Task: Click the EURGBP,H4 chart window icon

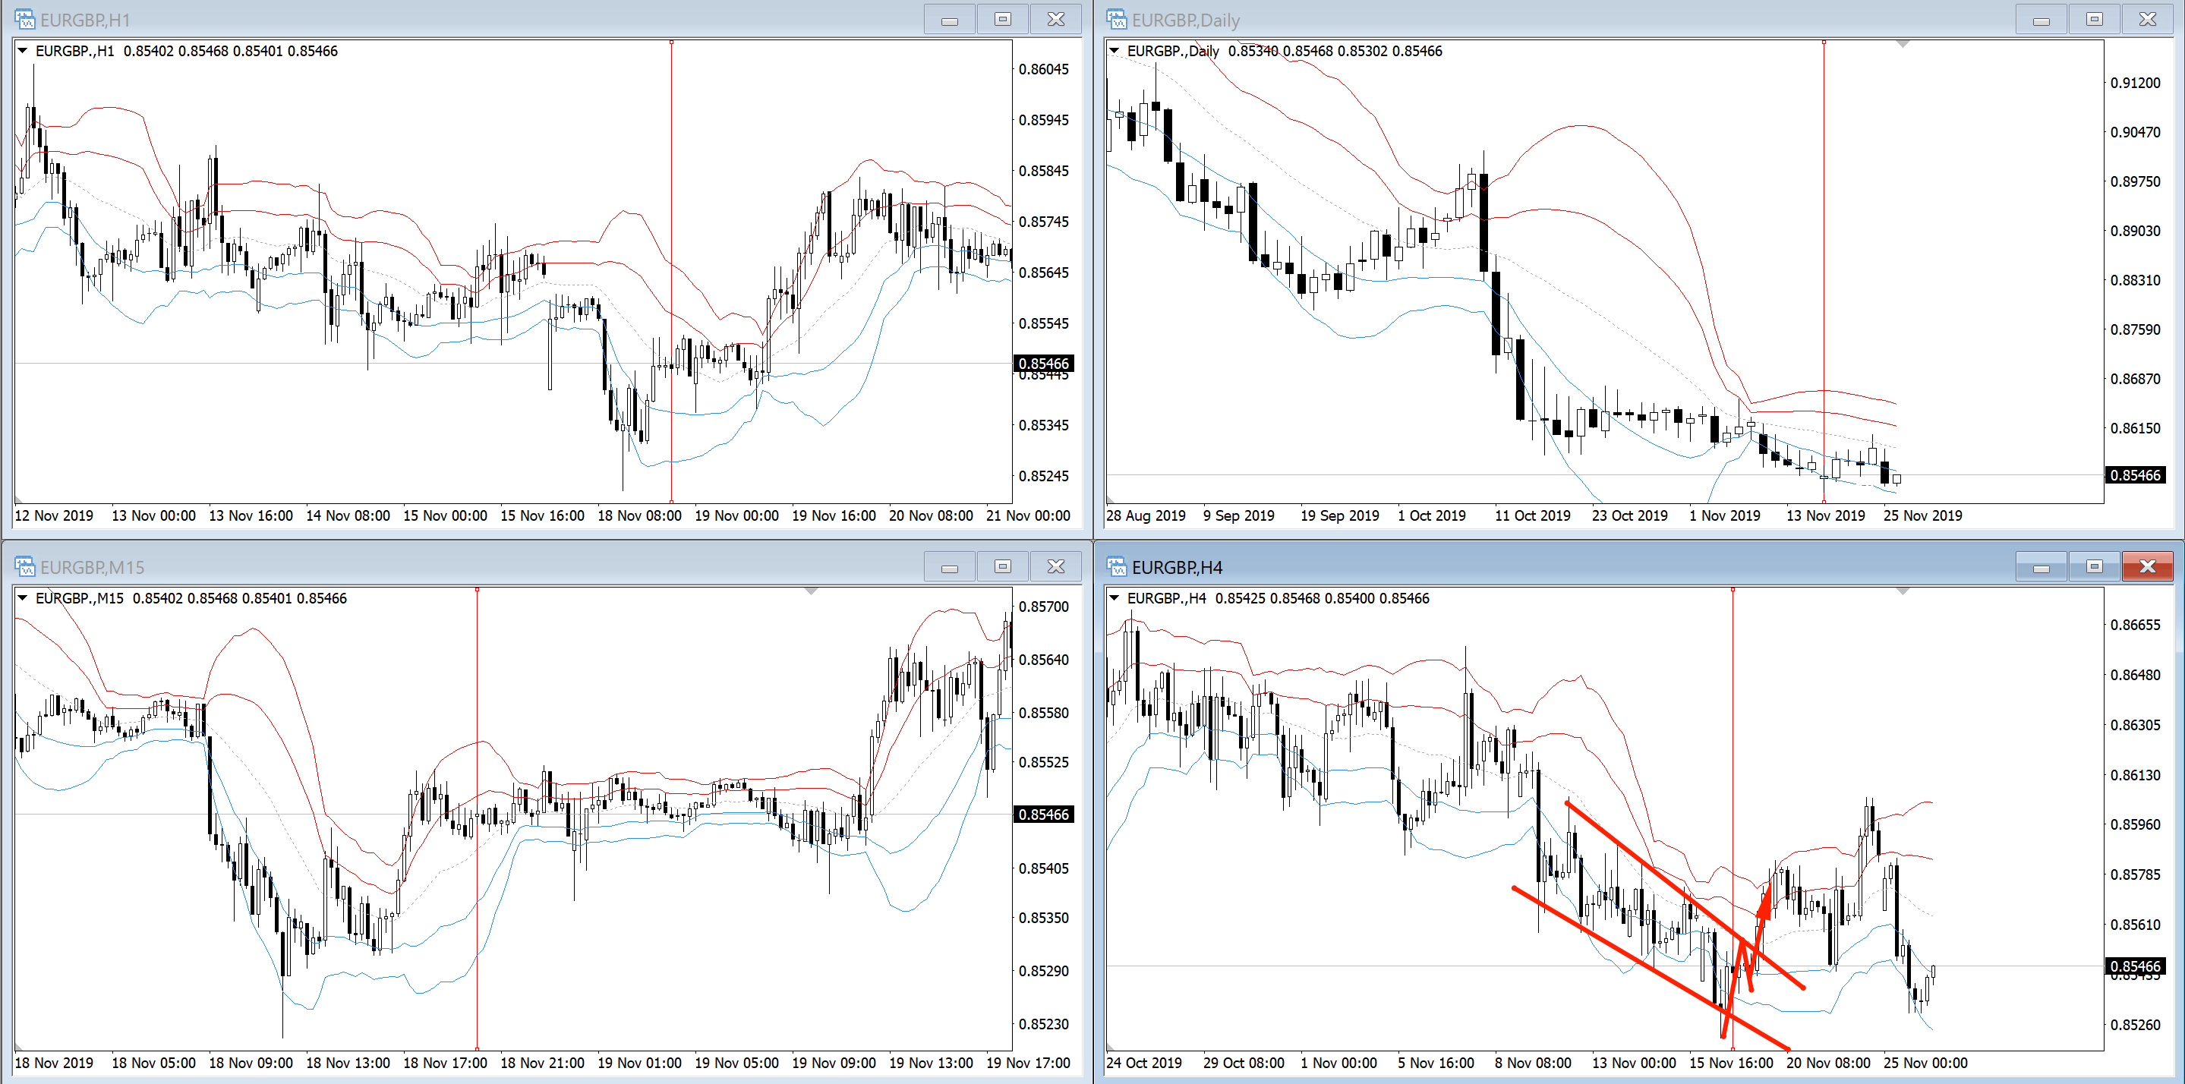Action: point(1116,566)
